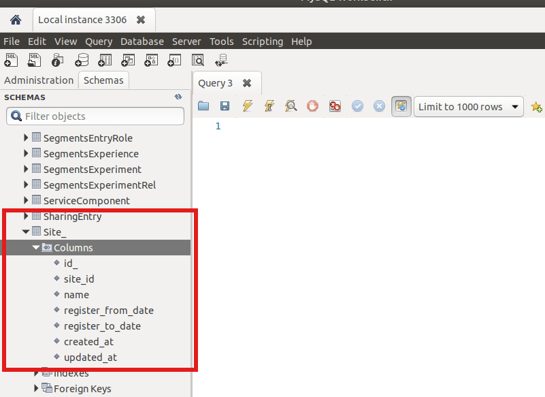This screenshot has width=545, height=397.
Task: Toggle the auto-commit mode button
Action: pos(401,106)
